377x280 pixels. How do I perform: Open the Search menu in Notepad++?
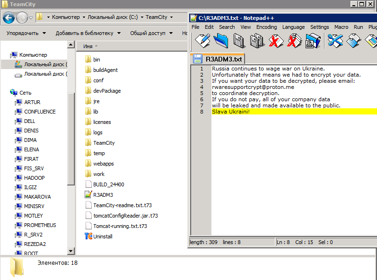click(227, 27)
